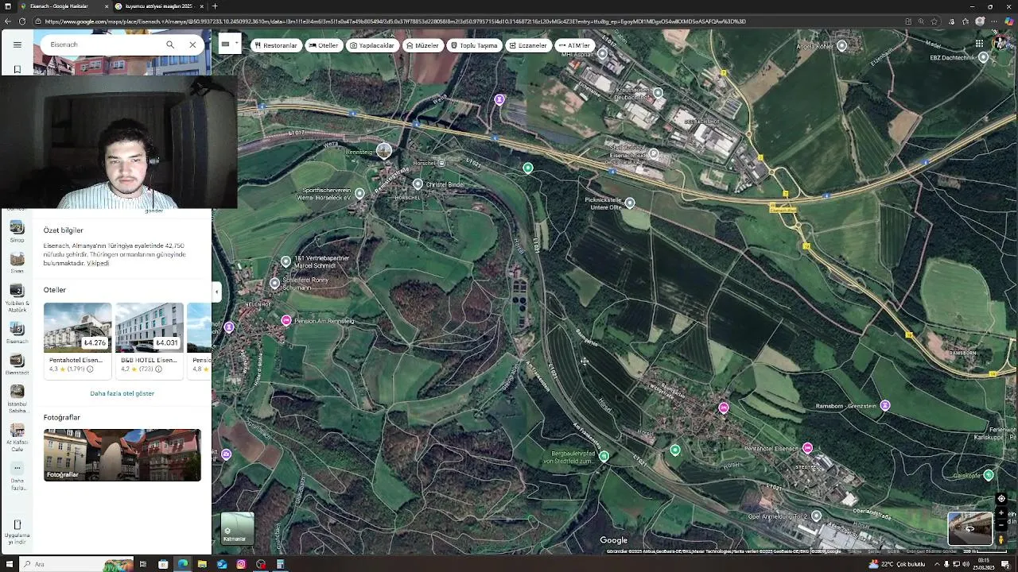This screenshot has height=572, width=1018.
Task: Show more recents with Daha fazla
Action: point(17,477)
